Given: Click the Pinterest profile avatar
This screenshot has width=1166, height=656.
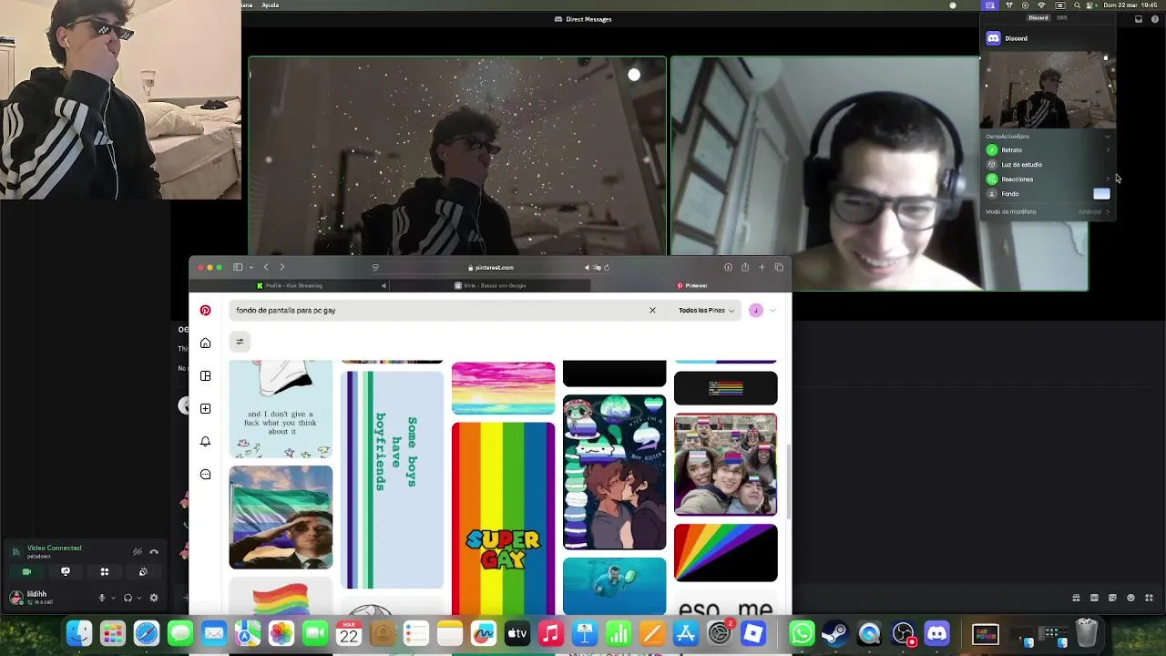Looking at the screenshot, I should click(x=755, y=311).
